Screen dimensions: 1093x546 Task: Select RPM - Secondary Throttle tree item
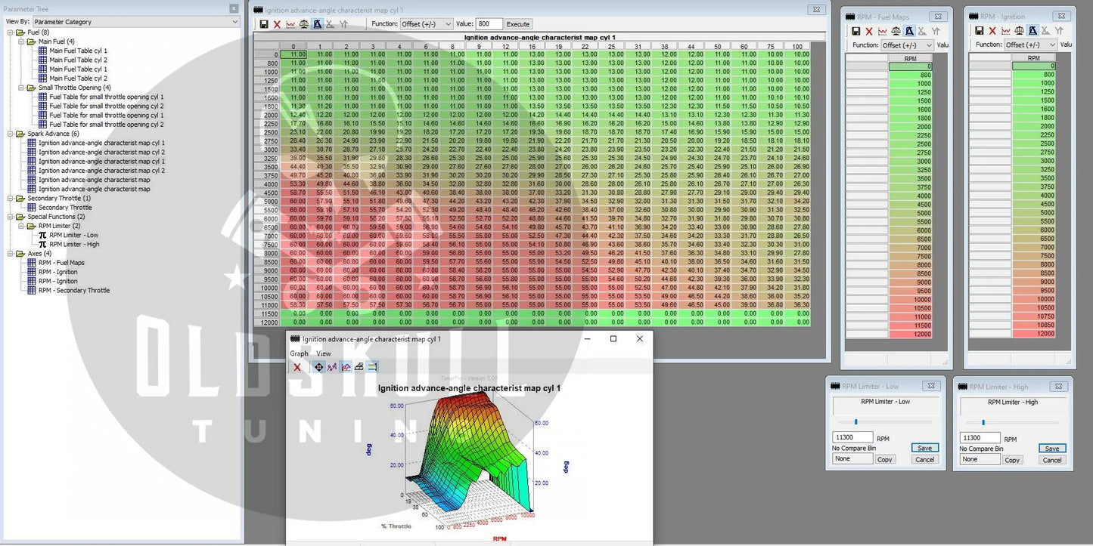coord(74,290)
